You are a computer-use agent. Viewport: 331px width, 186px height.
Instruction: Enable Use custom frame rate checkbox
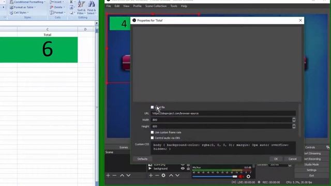tap(152, 132)
